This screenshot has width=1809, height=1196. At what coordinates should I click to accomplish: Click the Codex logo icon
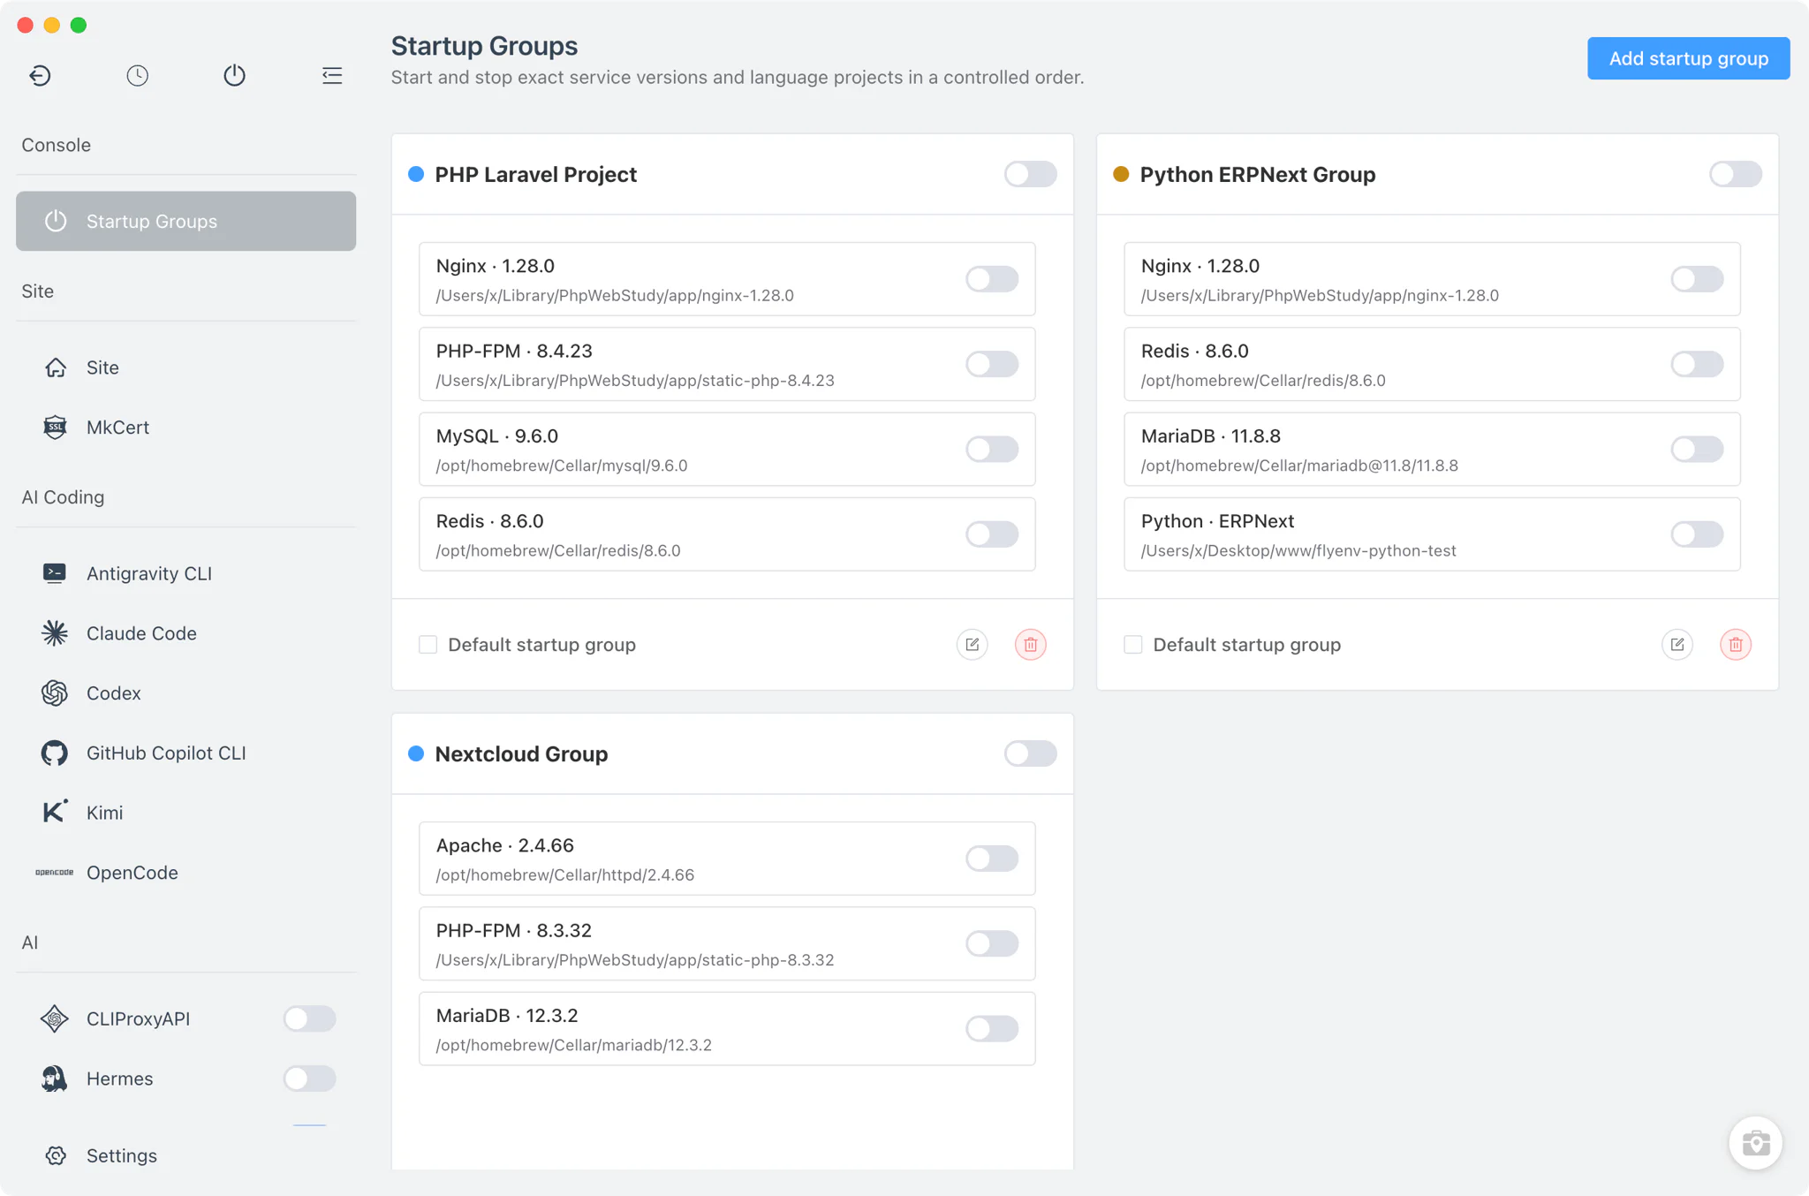[55, 693]
